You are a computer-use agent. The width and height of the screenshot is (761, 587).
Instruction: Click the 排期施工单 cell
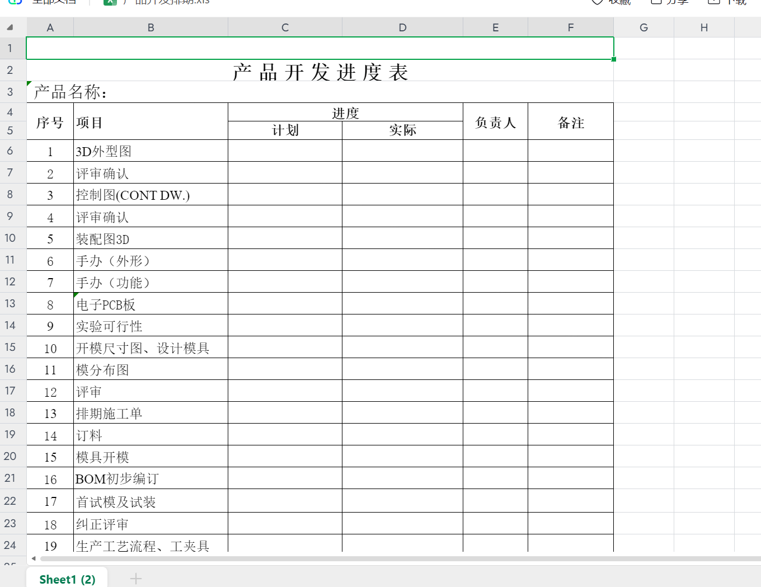(x=151, y=413)
